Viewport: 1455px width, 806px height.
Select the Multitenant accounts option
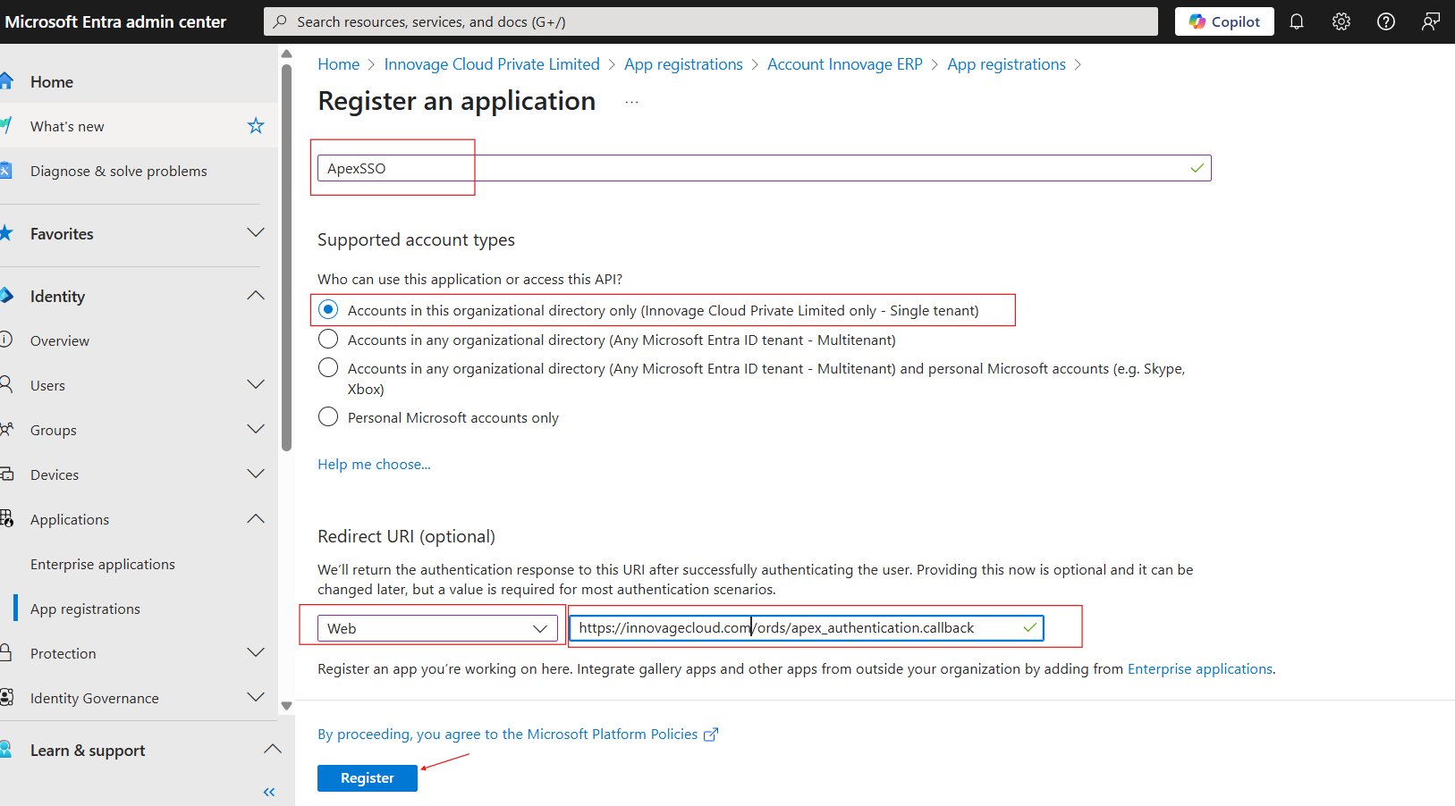click(x=327, y=340)
